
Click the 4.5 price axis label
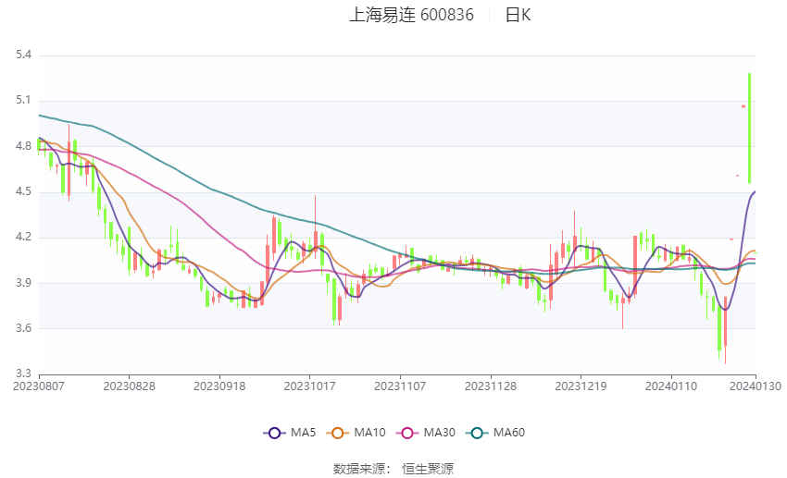point(23,192)
